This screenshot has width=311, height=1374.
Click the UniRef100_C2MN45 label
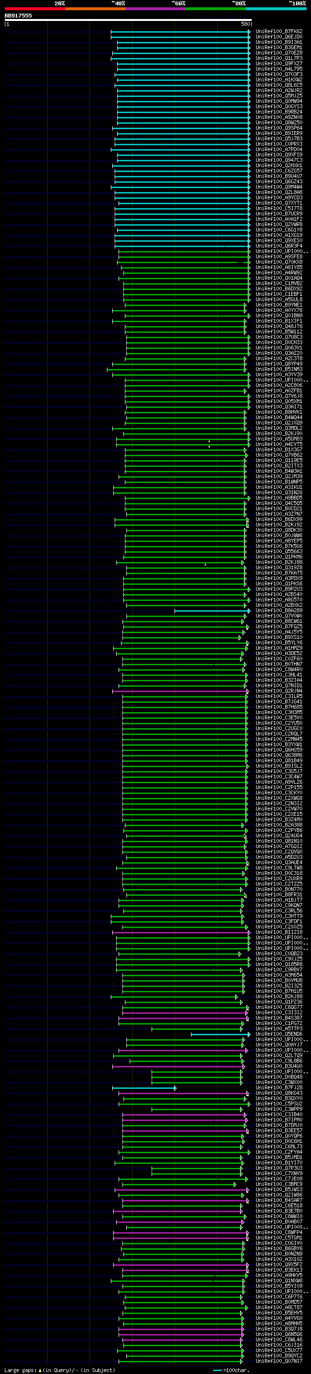click(x=279, y=739)
